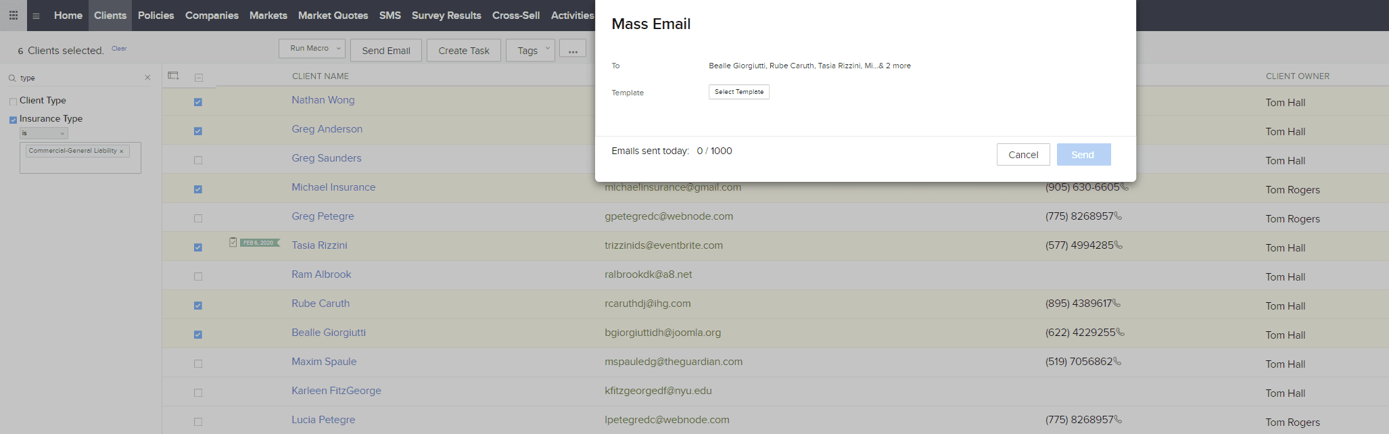The height and width of the screenshot is (434, 1389).
Task: Open the more actions ellipsis button
Action: (573, 50)
